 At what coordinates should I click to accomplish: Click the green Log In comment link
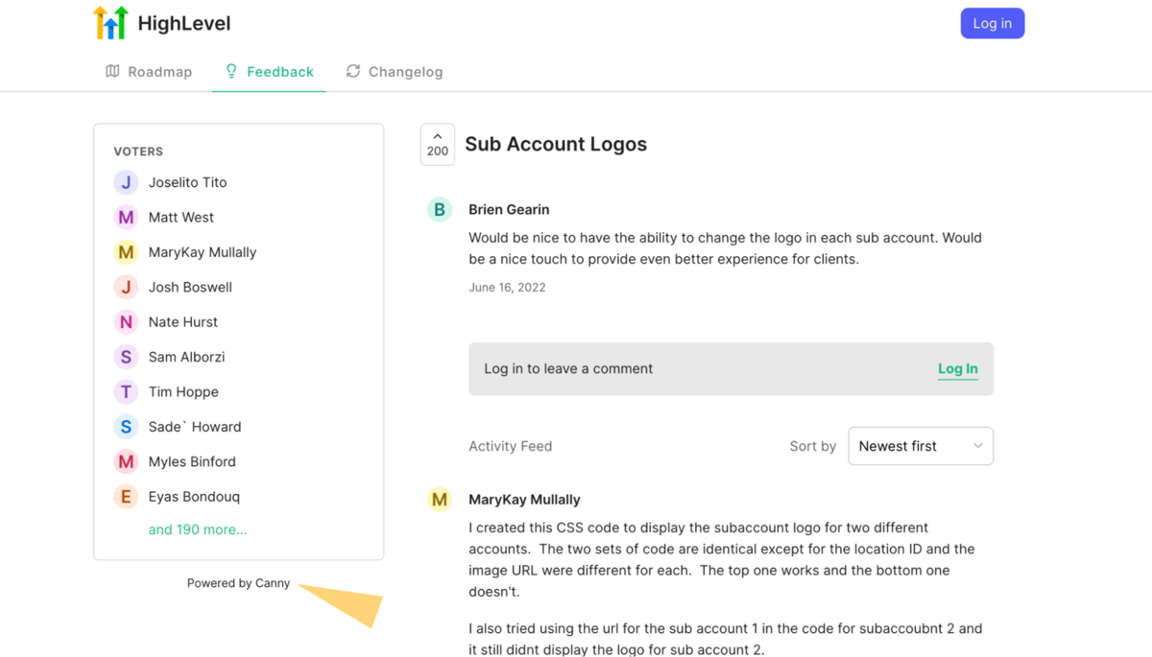pos(957,369)
